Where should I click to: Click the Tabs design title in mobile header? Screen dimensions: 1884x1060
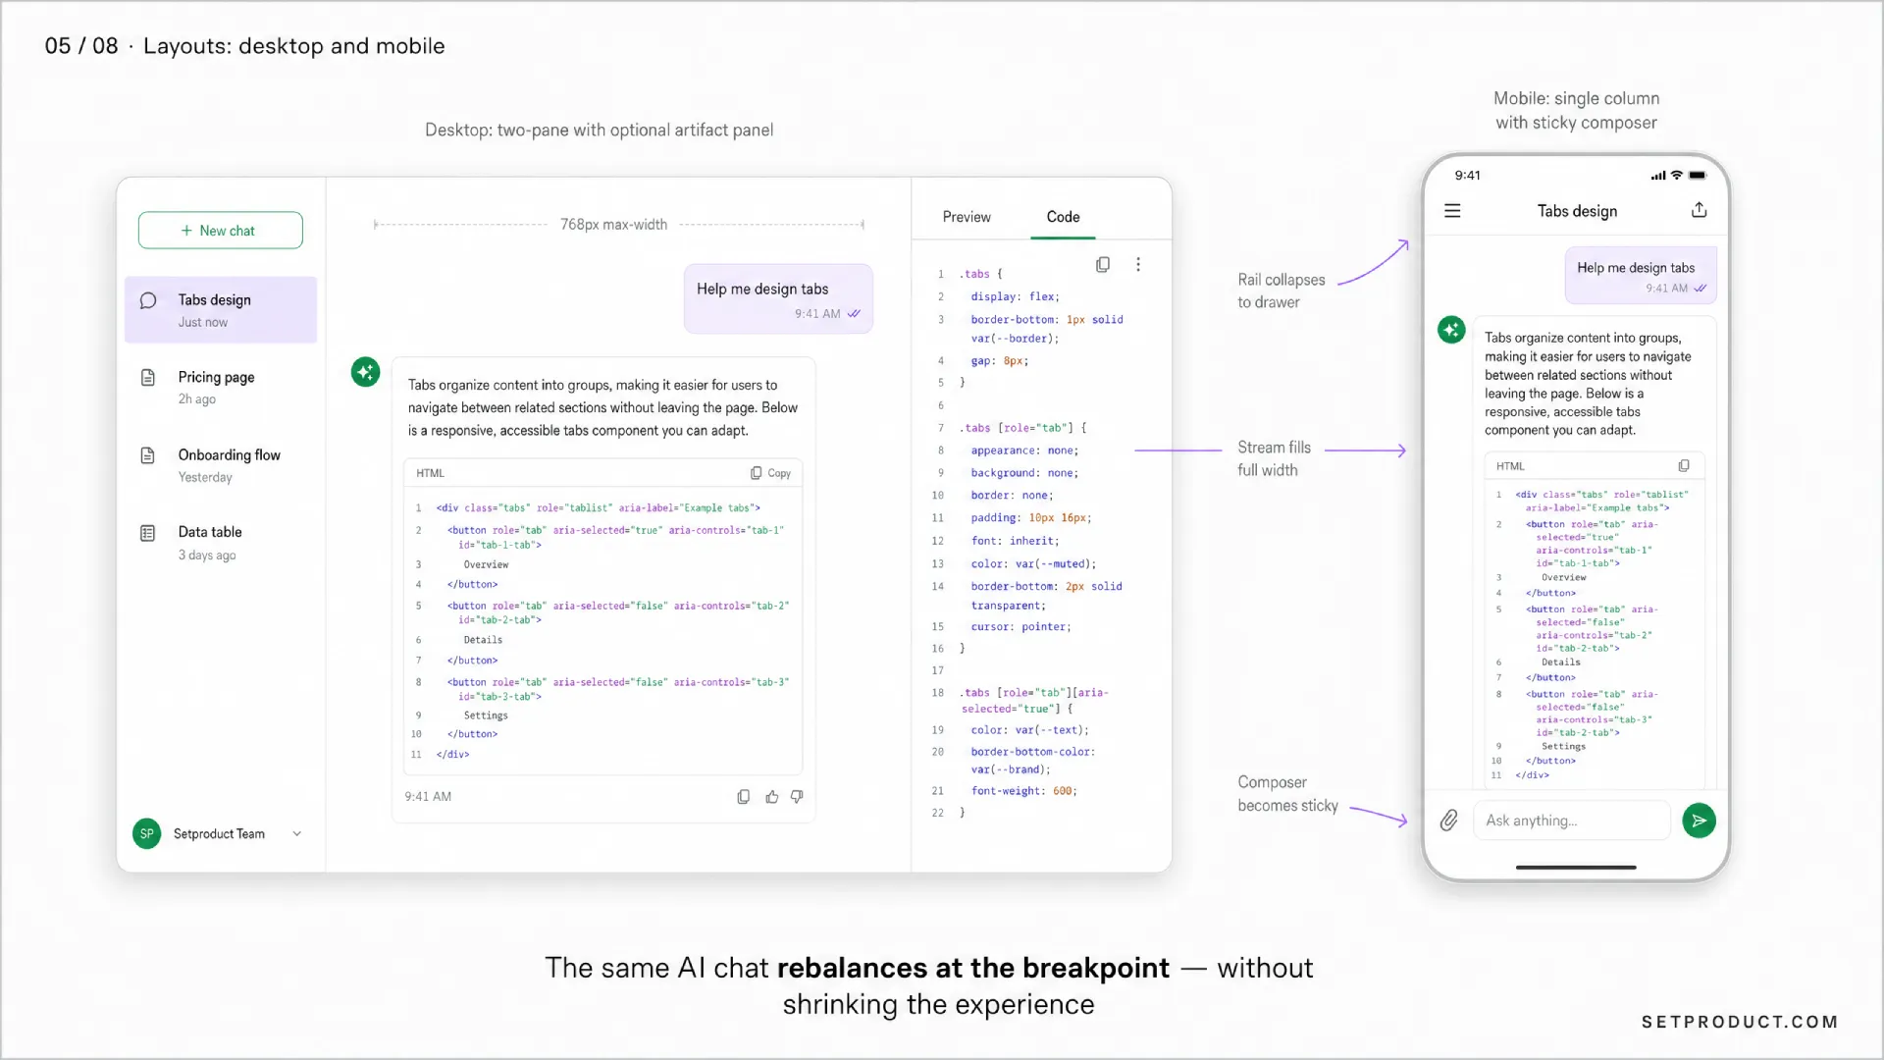pyautogui.click(x=1577, y=211)
